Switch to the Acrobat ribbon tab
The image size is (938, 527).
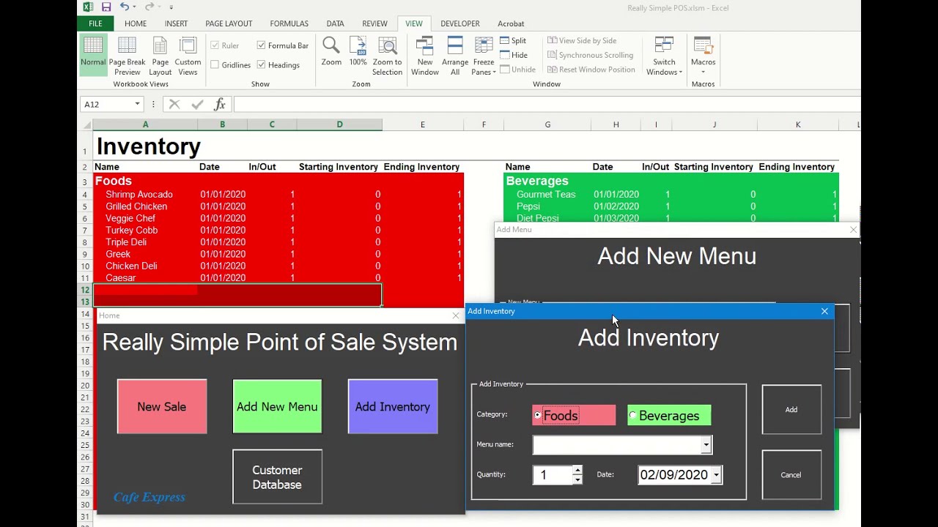511,23
